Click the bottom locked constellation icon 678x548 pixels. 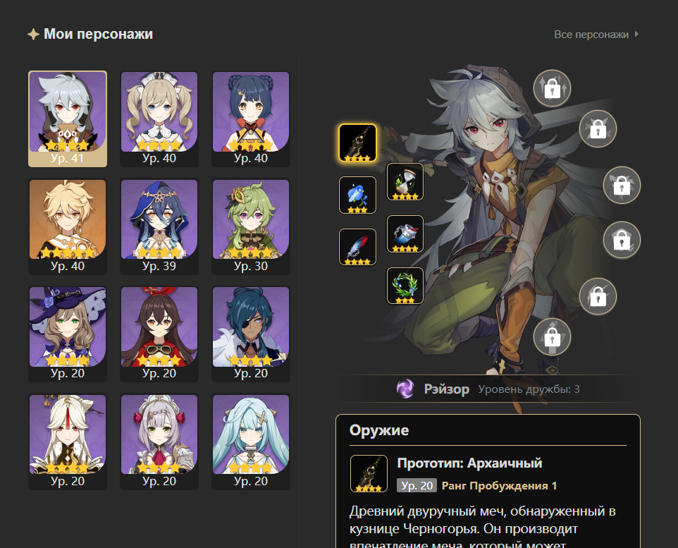pos(552,336)
